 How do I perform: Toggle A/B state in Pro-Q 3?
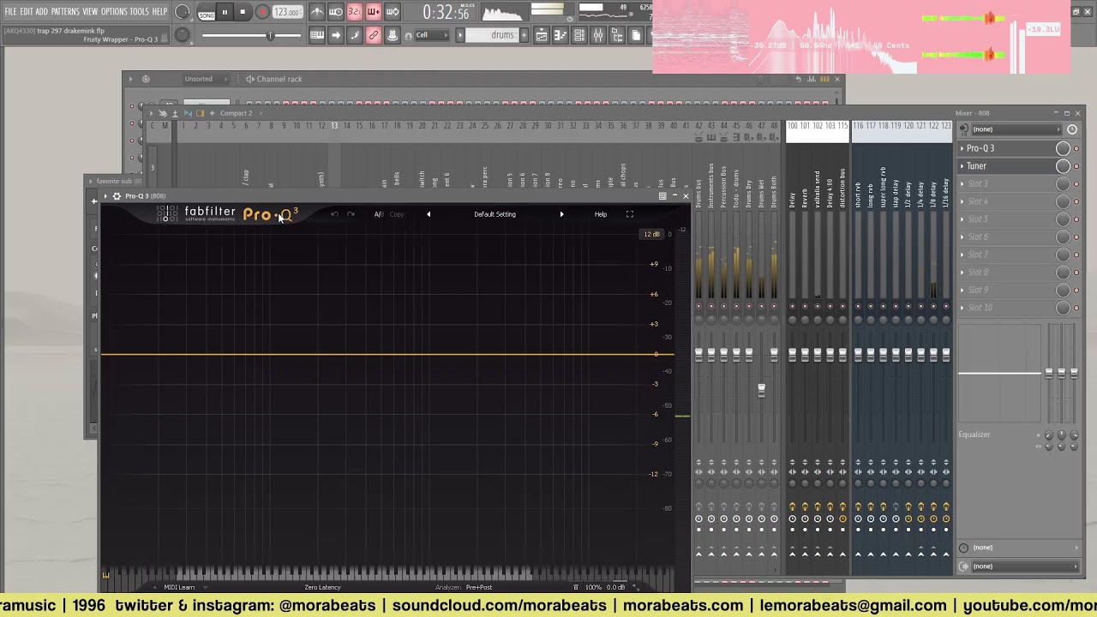379,214
